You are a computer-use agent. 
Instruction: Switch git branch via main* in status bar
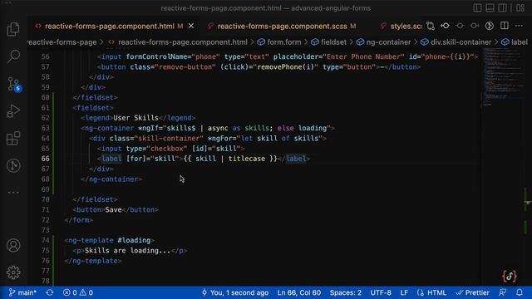click(22, 292)
